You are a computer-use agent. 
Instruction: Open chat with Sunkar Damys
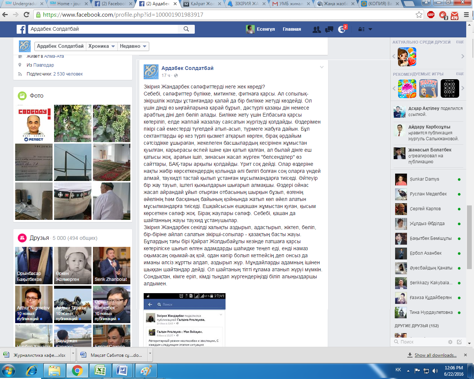[428, 179]
